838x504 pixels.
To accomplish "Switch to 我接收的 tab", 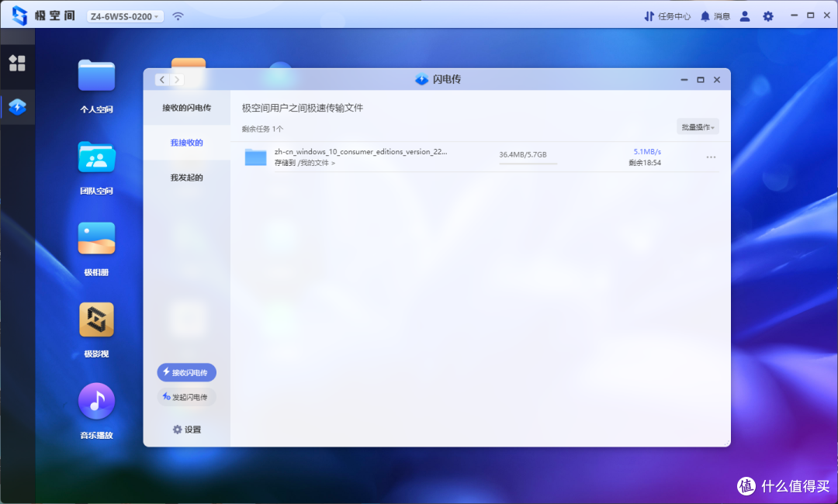I will tap(186, 143).
